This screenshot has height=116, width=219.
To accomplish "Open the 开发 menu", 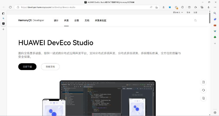I will pos(66,20).
